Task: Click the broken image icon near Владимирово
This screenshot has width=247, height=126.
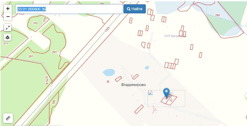Action: tap(150, 93)
